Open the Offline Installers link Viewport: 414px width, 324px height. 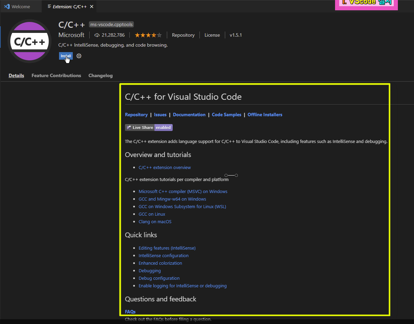tap(265, 115)
